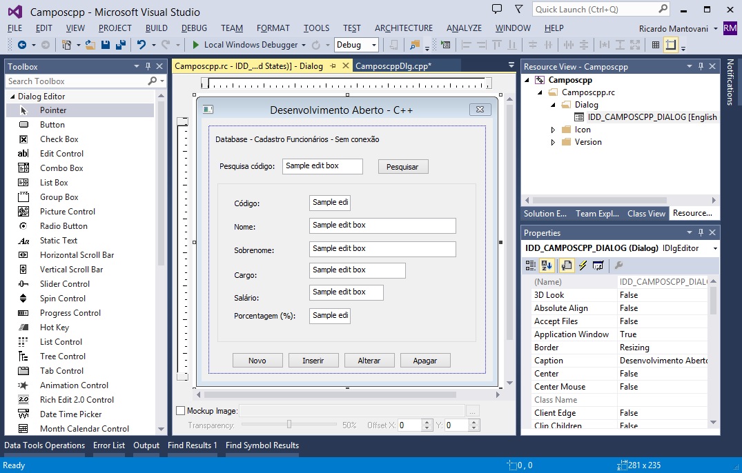The image size is (742, 473).
Task: Enable the Mockup Image checkbox
Action: click(x=181, y=411)
